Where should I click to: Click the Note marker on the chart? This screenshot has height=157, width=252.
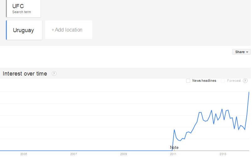click(x=174, y=147)
